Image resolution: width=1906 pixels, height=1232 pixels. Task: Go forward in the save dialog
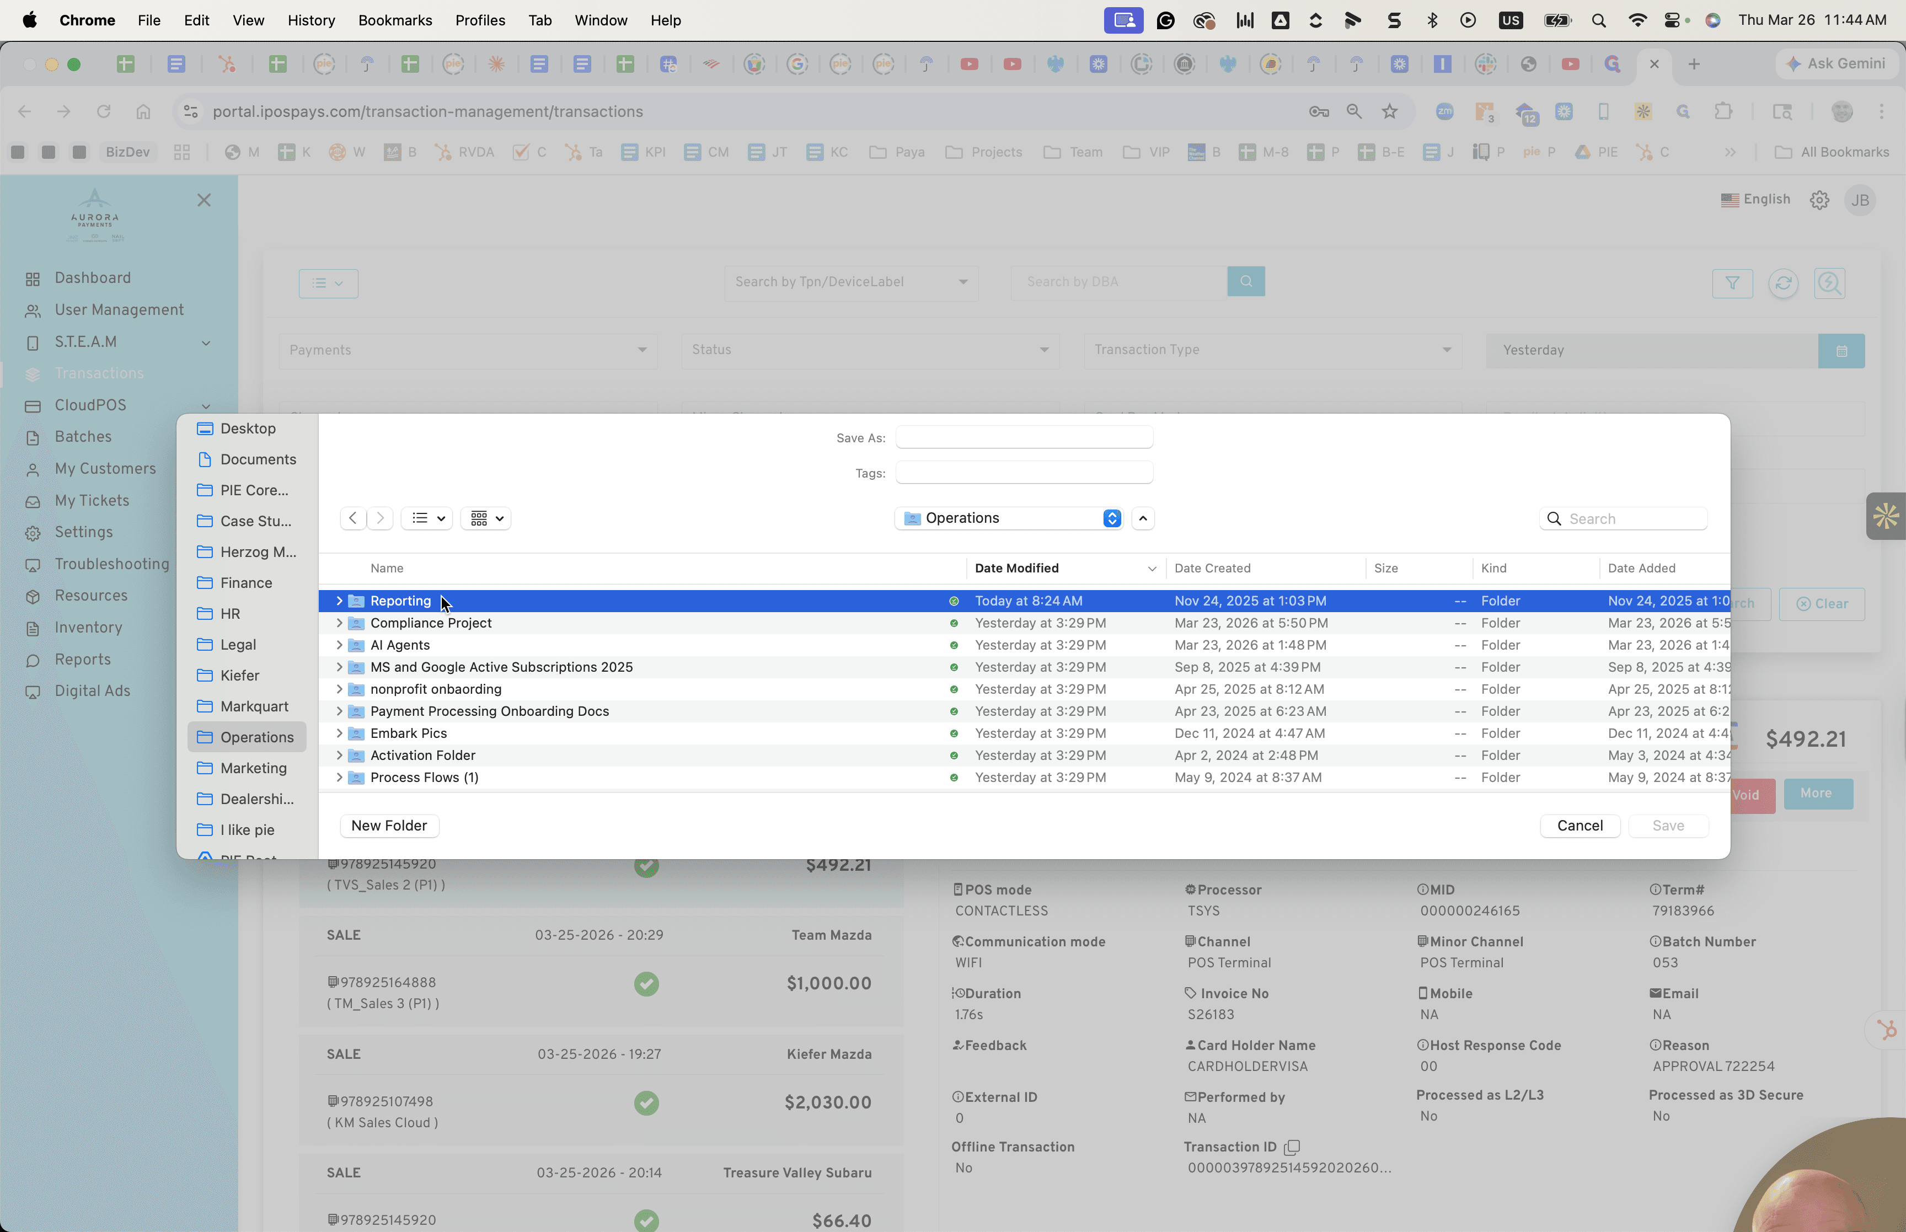tap(380, 518)
